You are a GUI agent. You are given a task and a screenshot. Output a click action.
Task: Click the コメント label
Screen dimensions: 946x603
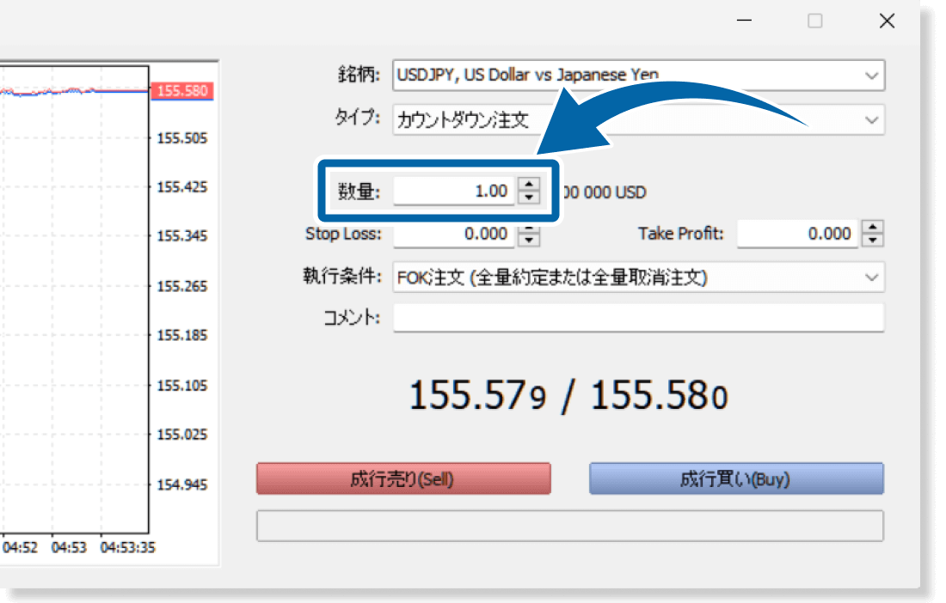click(352, 318)
